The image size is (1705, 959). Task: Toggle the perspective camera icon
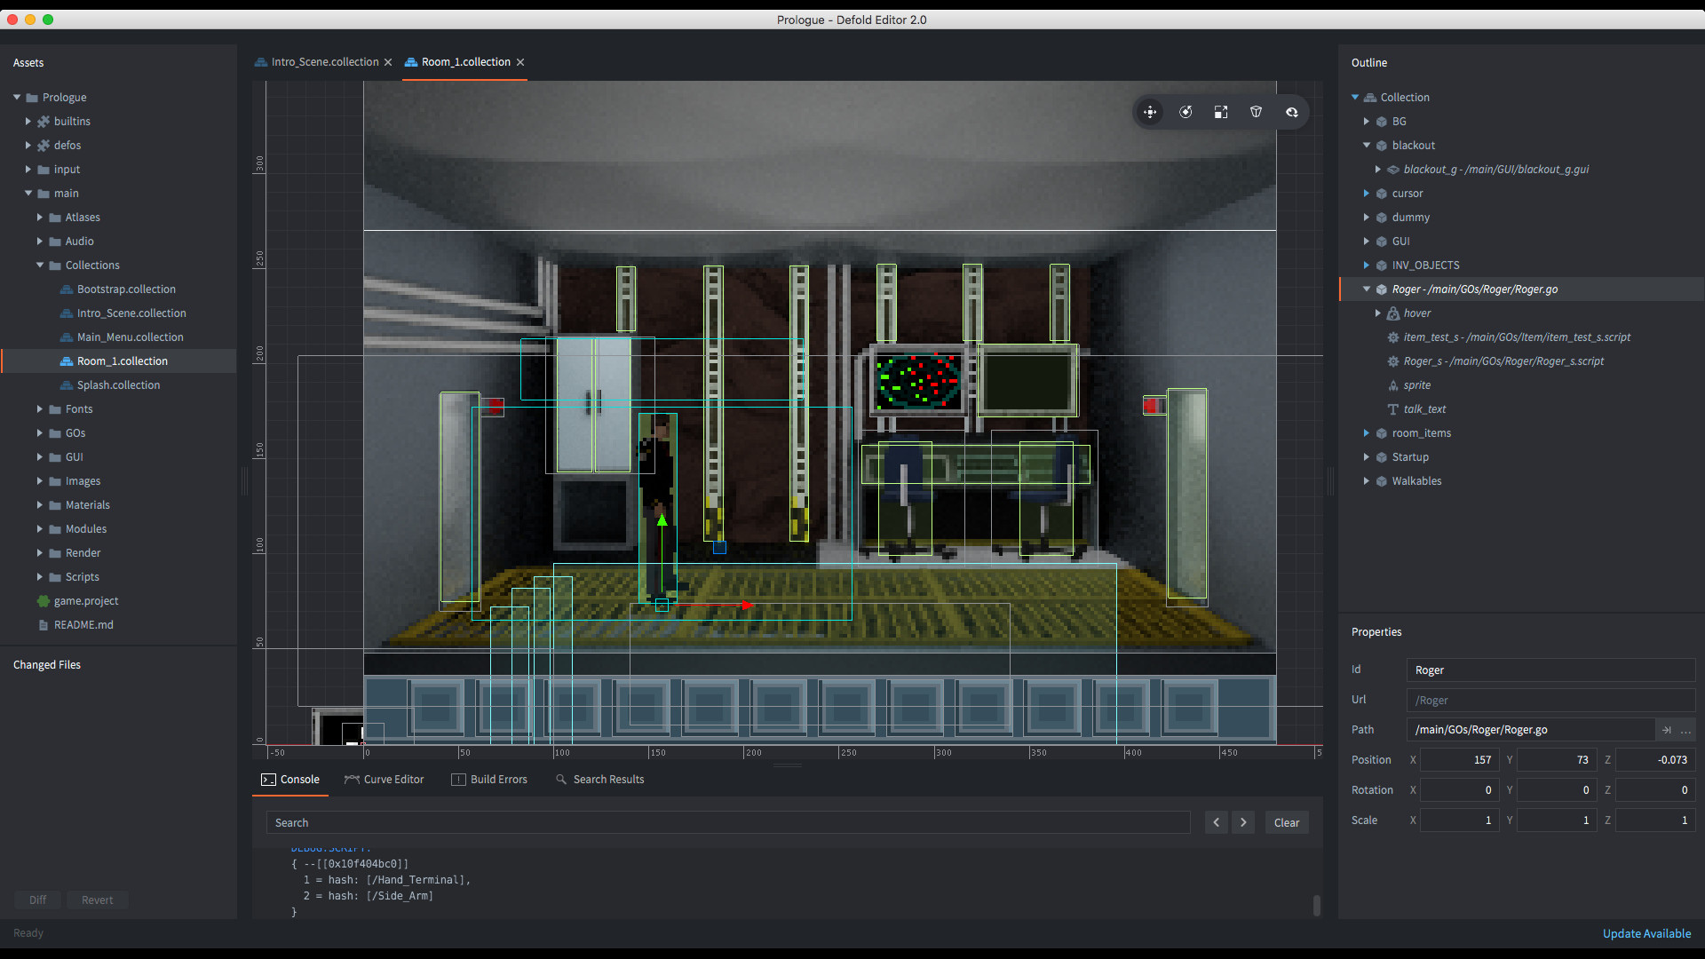click(1256, 112)
